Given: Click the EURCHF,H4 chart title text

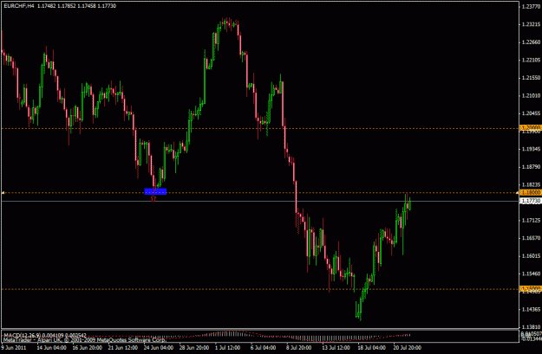Looking at the screenshot, I should [x=19, y=6].
